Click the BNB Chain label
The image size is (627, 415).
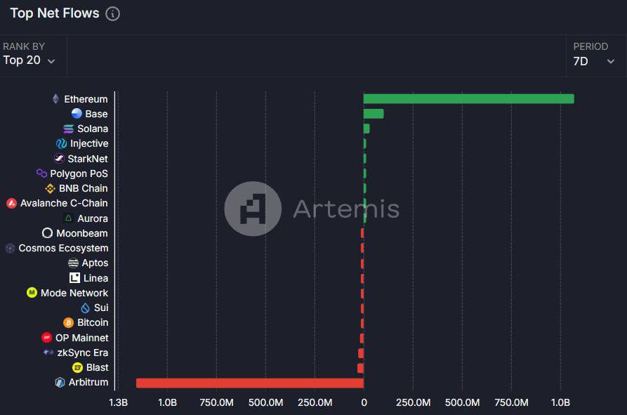pyautogui.click(x=83, y=188)
